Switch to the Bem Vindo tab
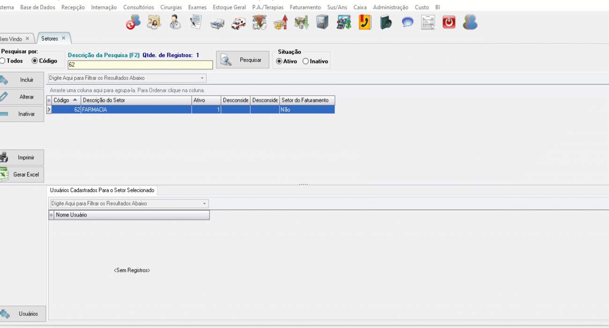The width and height of the screenshot is (609, 328). click(x=11, y=39)
